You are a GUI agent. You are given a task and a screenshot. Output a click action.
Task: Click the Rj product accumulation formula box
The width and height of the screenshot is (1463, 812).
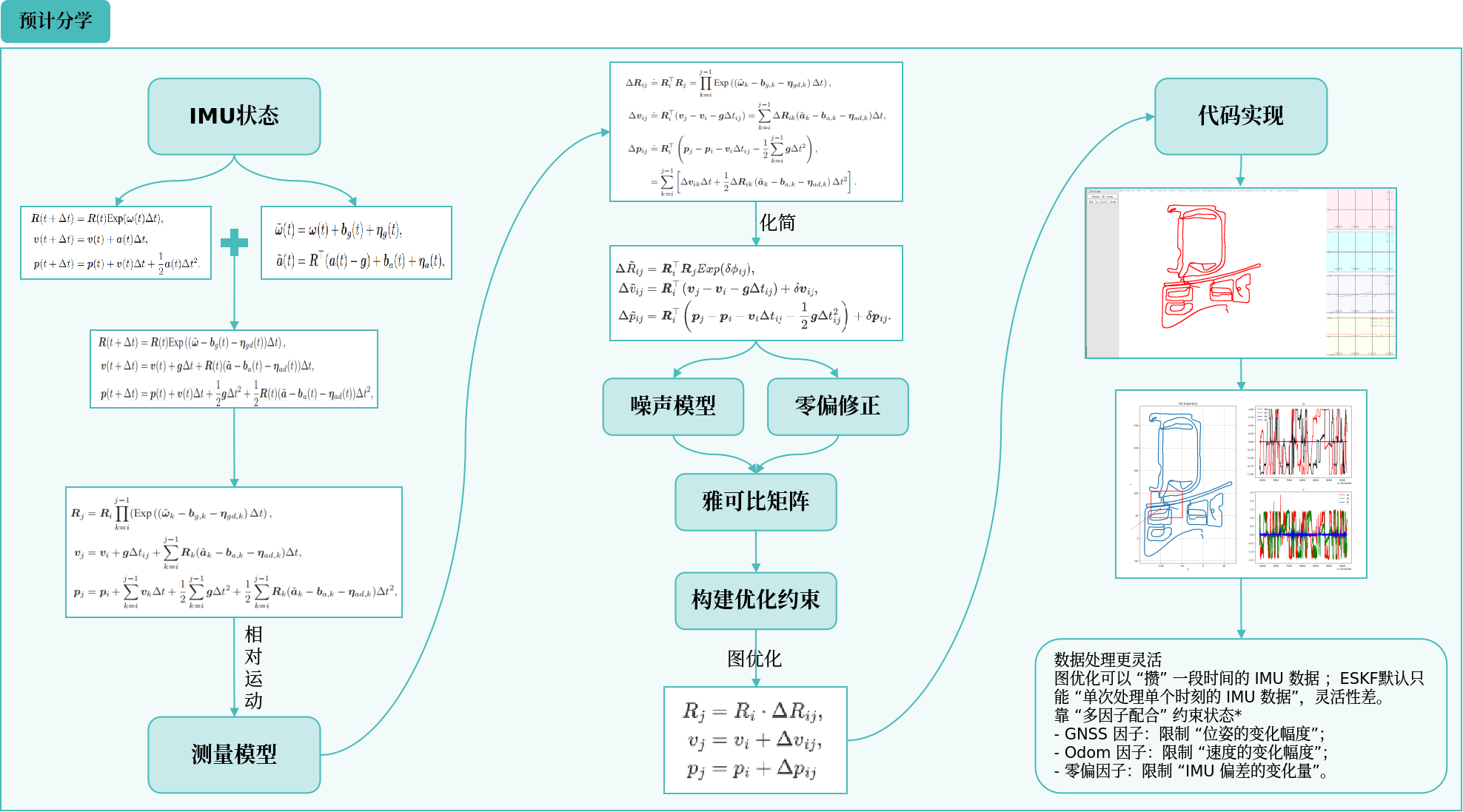234,552
